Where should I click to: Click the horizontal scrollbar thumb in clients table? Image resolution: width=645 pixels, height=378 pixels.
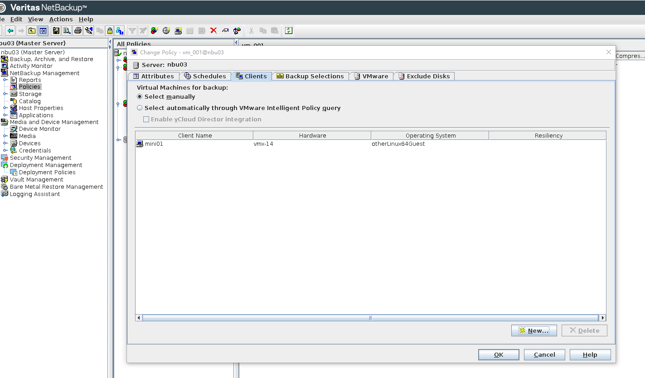pos(370,318)
